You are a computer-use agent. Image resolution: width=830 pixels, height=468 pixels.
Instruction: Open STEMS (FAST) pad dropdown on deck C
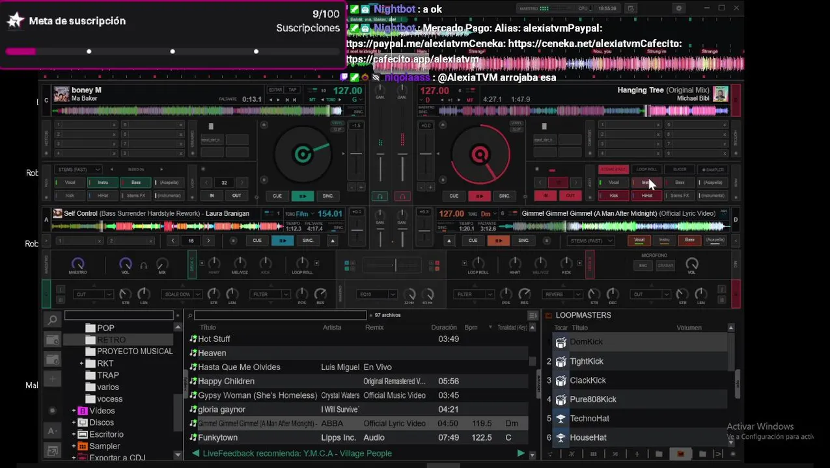(x=78, y=170)
